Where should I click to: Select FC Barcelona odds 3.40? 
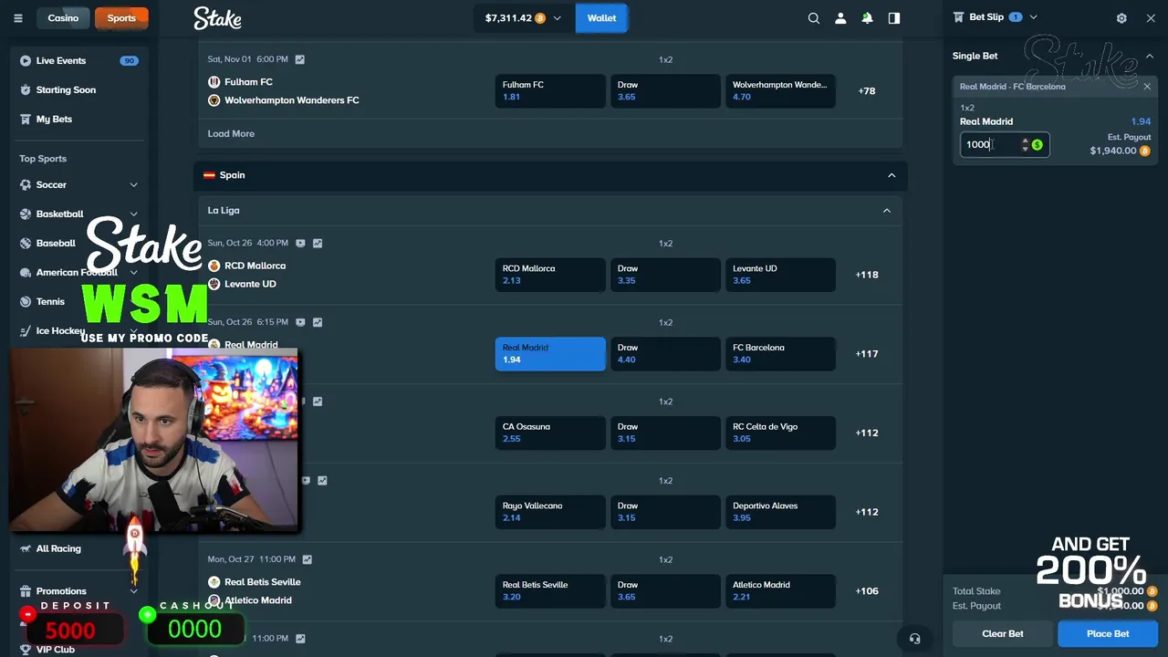point(780,354)
